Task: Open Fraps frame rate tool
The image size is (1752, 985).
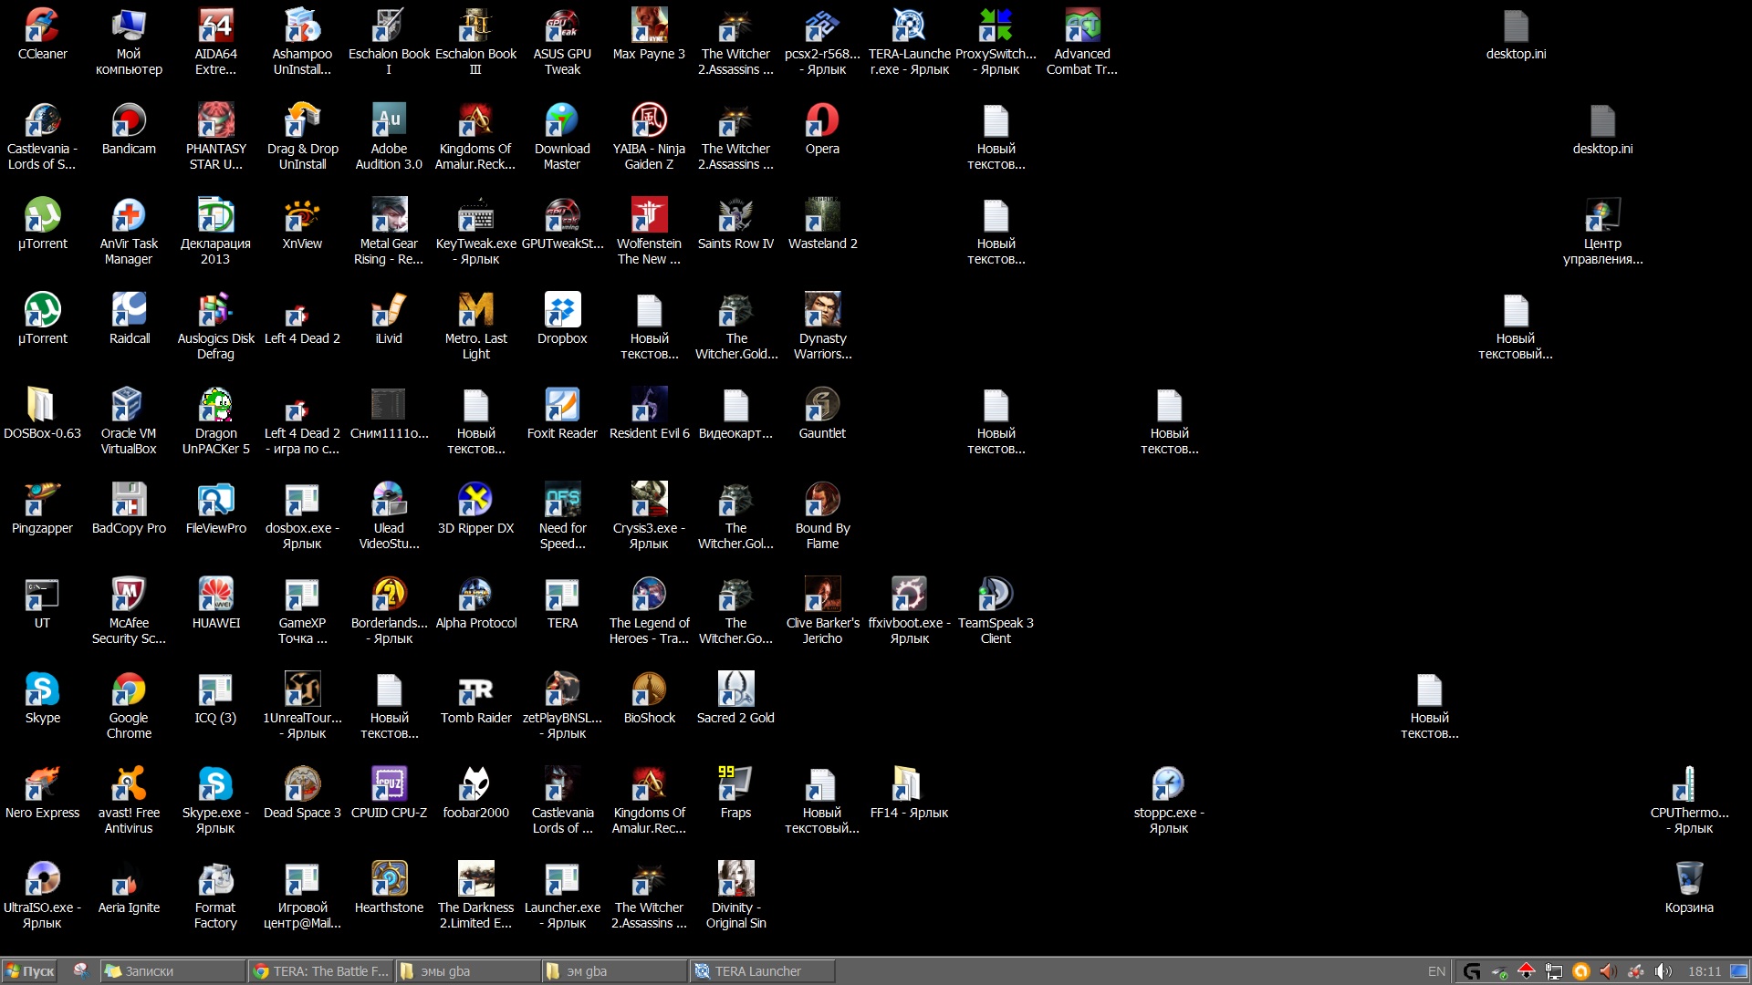Action: point(735,786)
